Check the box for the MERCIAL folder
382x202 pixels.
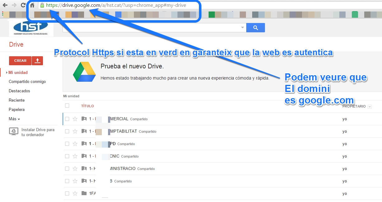[x=67, y=119]
